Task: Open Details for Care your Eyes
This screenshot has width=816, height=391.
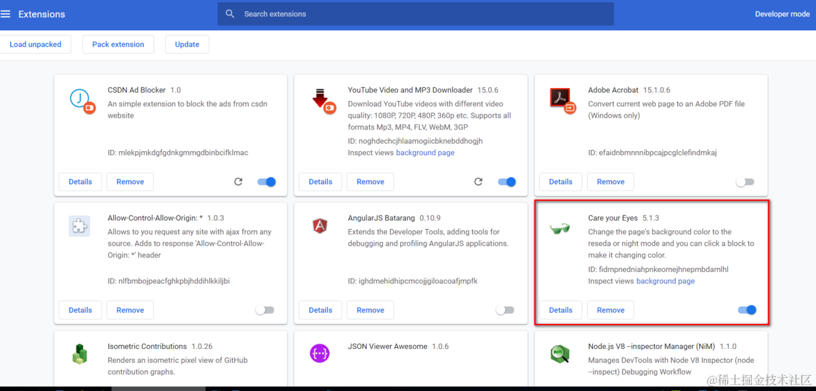Action: click(561, 310)
